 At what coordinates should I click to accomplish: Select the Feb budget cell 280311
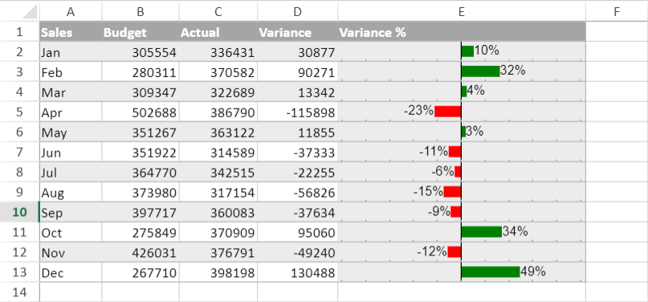click(141, 72)
